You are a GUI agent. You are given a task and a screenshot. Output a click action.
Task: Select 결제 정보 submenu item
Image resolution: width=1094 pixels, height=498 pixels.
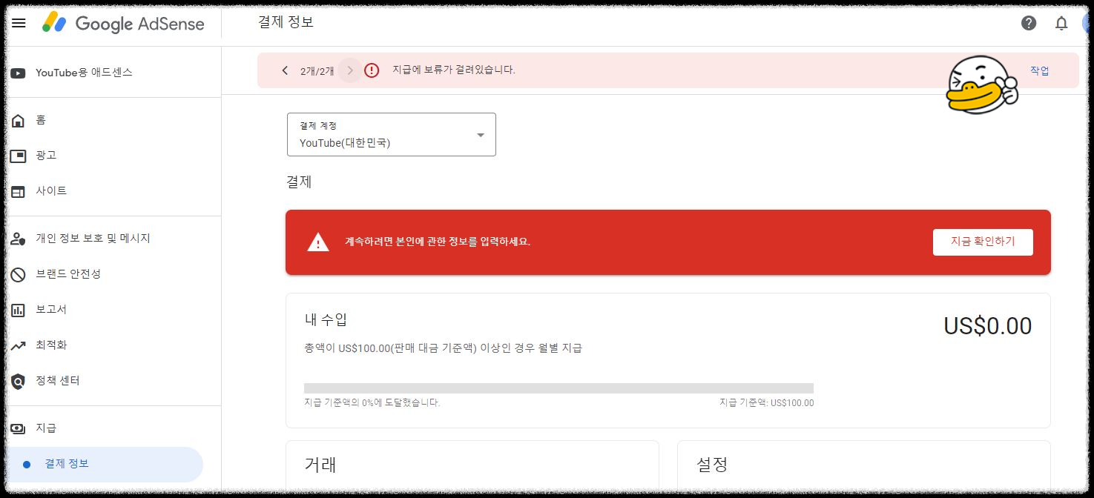click(x=104, y=465)
